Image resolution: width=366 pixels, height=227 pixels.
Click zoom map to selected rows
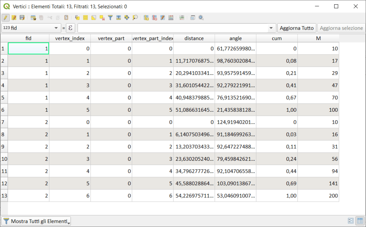135,18
